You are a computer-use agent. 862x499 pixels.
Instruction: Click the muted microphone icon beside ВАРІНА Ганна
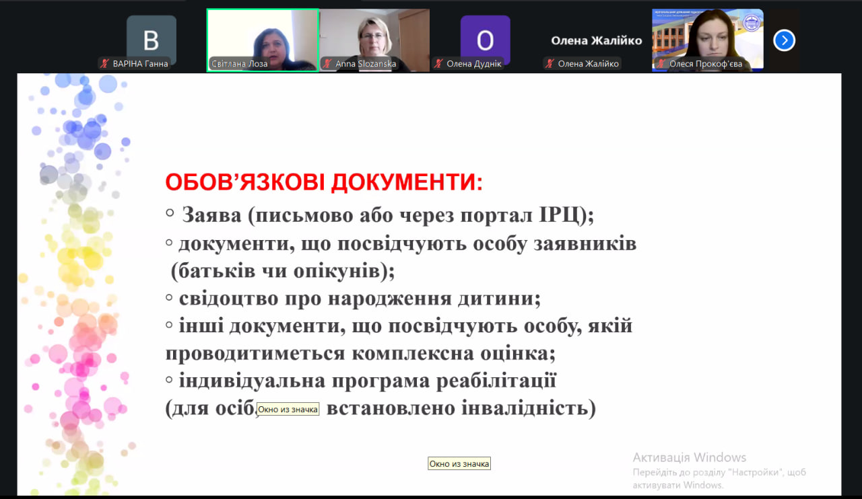pos(104,64)
